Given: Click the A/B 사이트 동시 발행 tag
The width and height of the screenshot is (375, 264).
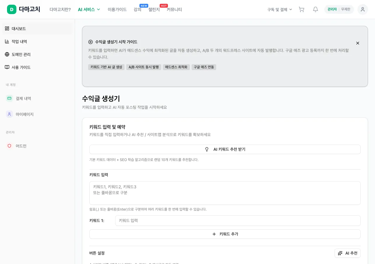Looking at the screenshot, I should [144, 67].
